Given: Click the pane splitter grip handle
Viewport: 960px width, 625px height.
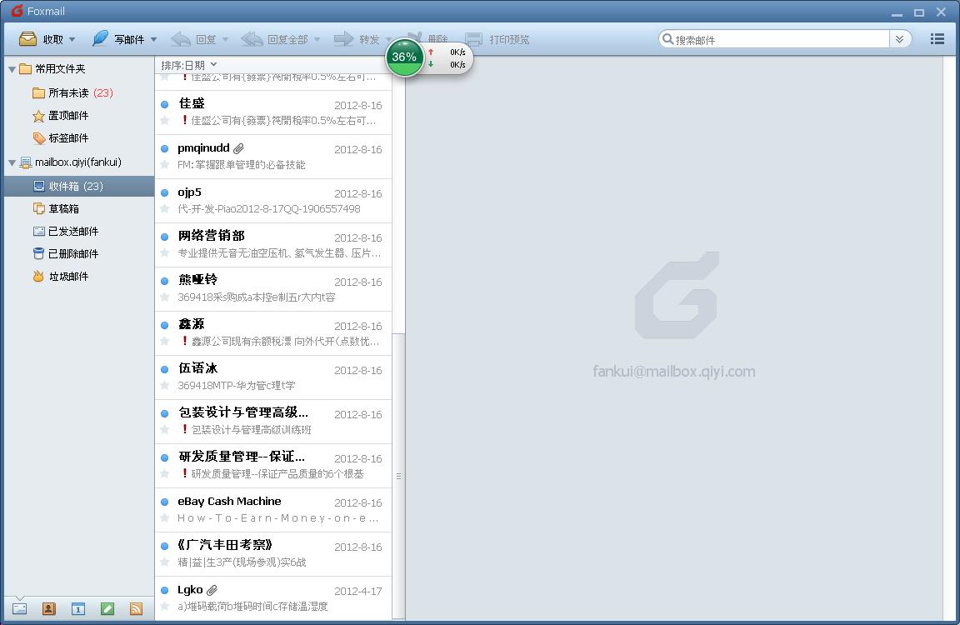Looking at the screenshot, I should tap(398, 476).
